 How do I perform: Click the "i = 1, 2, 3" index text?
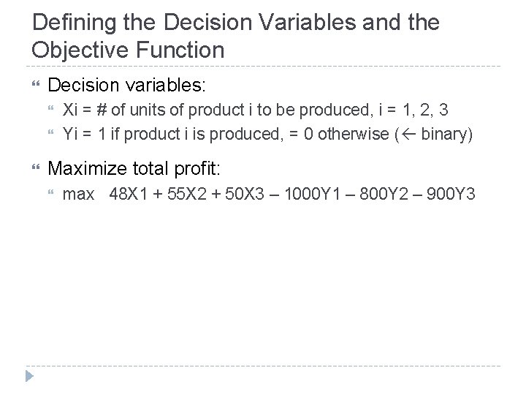point(414,110)
